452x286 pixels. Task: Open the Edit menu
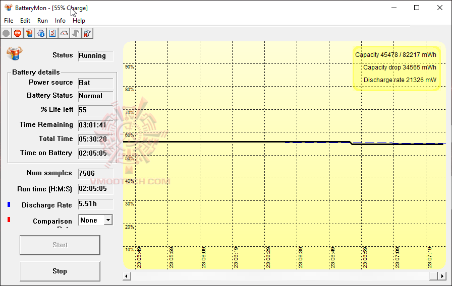pos(25,21)
